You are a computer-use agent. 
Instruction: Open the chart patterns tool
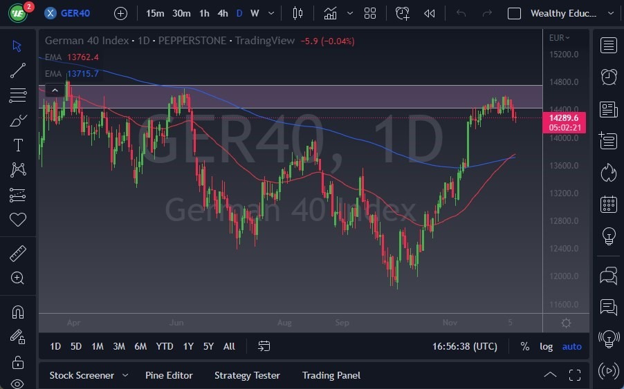point(18,170)
